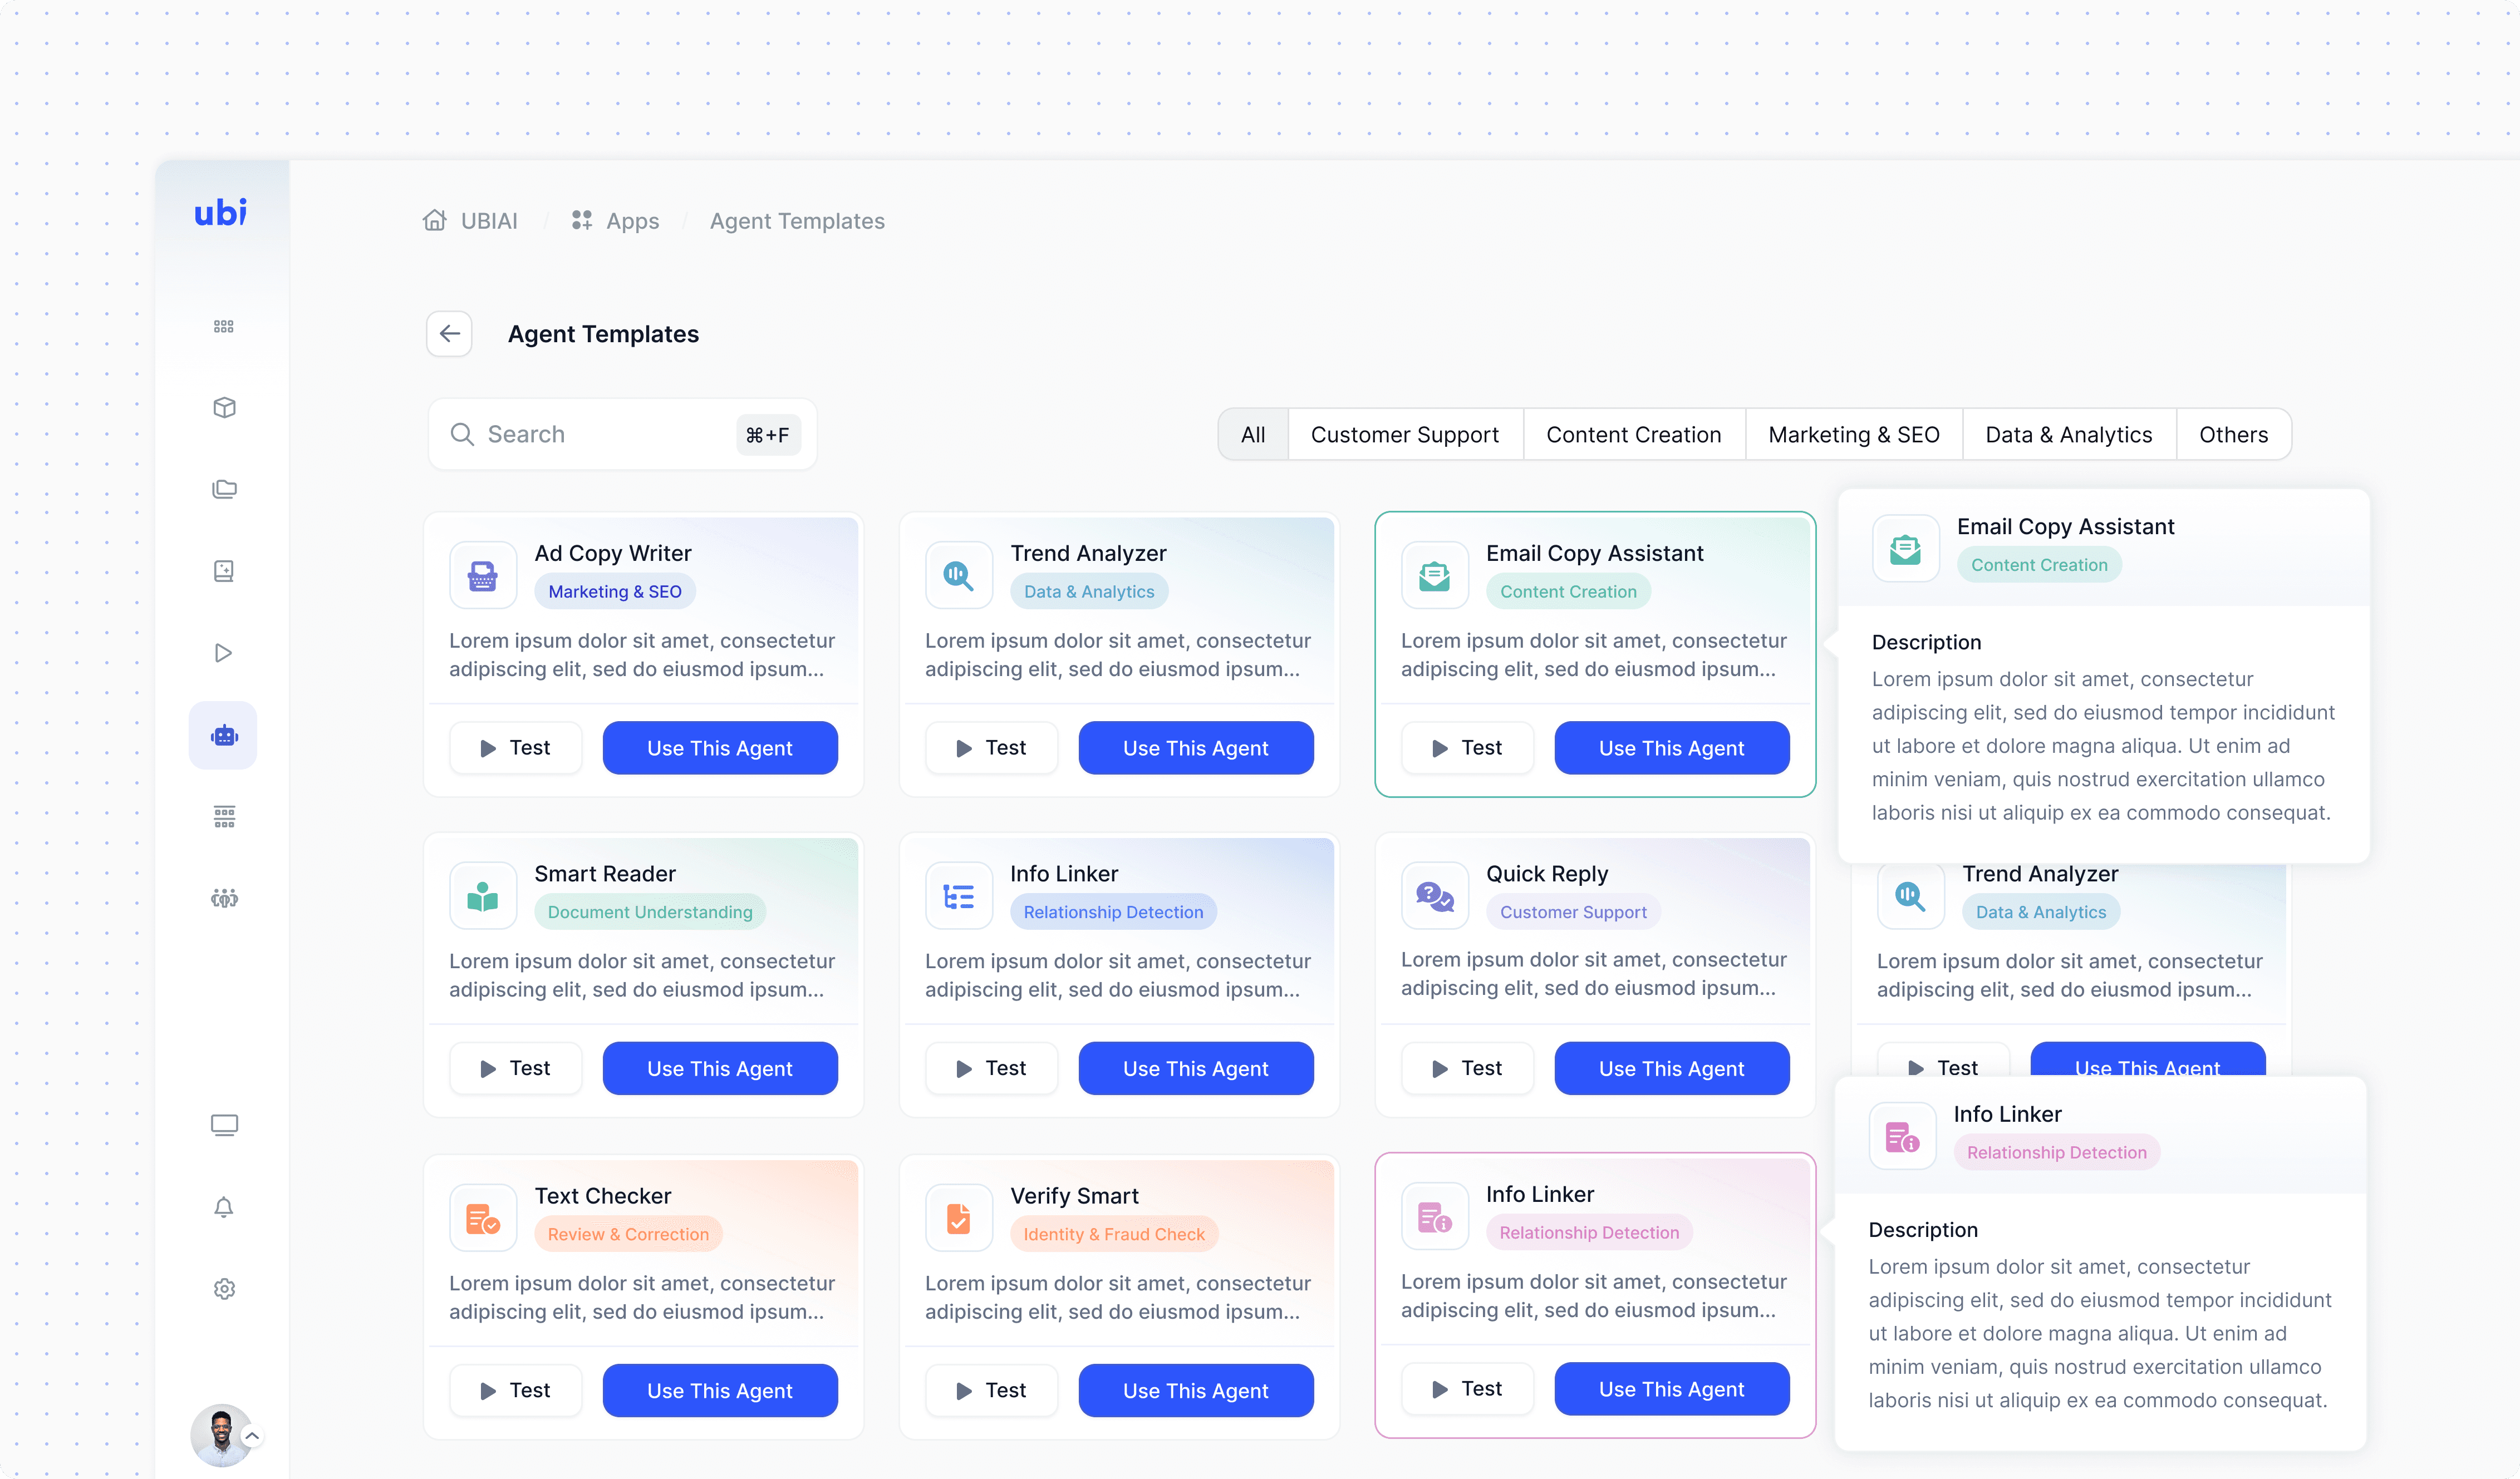
Task: Click the back arrow button
Action: [449, 334]
